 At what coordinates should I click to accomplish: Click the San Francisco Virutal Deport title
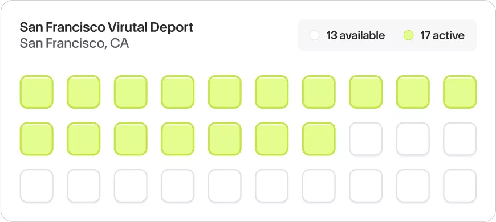(x=106, y=27)
